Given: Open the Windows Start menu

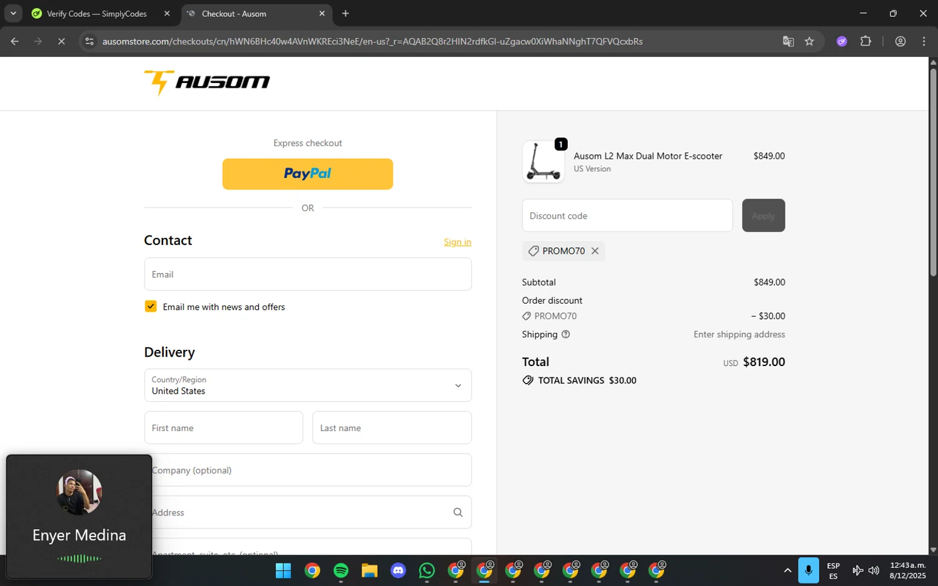Looking at the screenshot, I should 283,570.
